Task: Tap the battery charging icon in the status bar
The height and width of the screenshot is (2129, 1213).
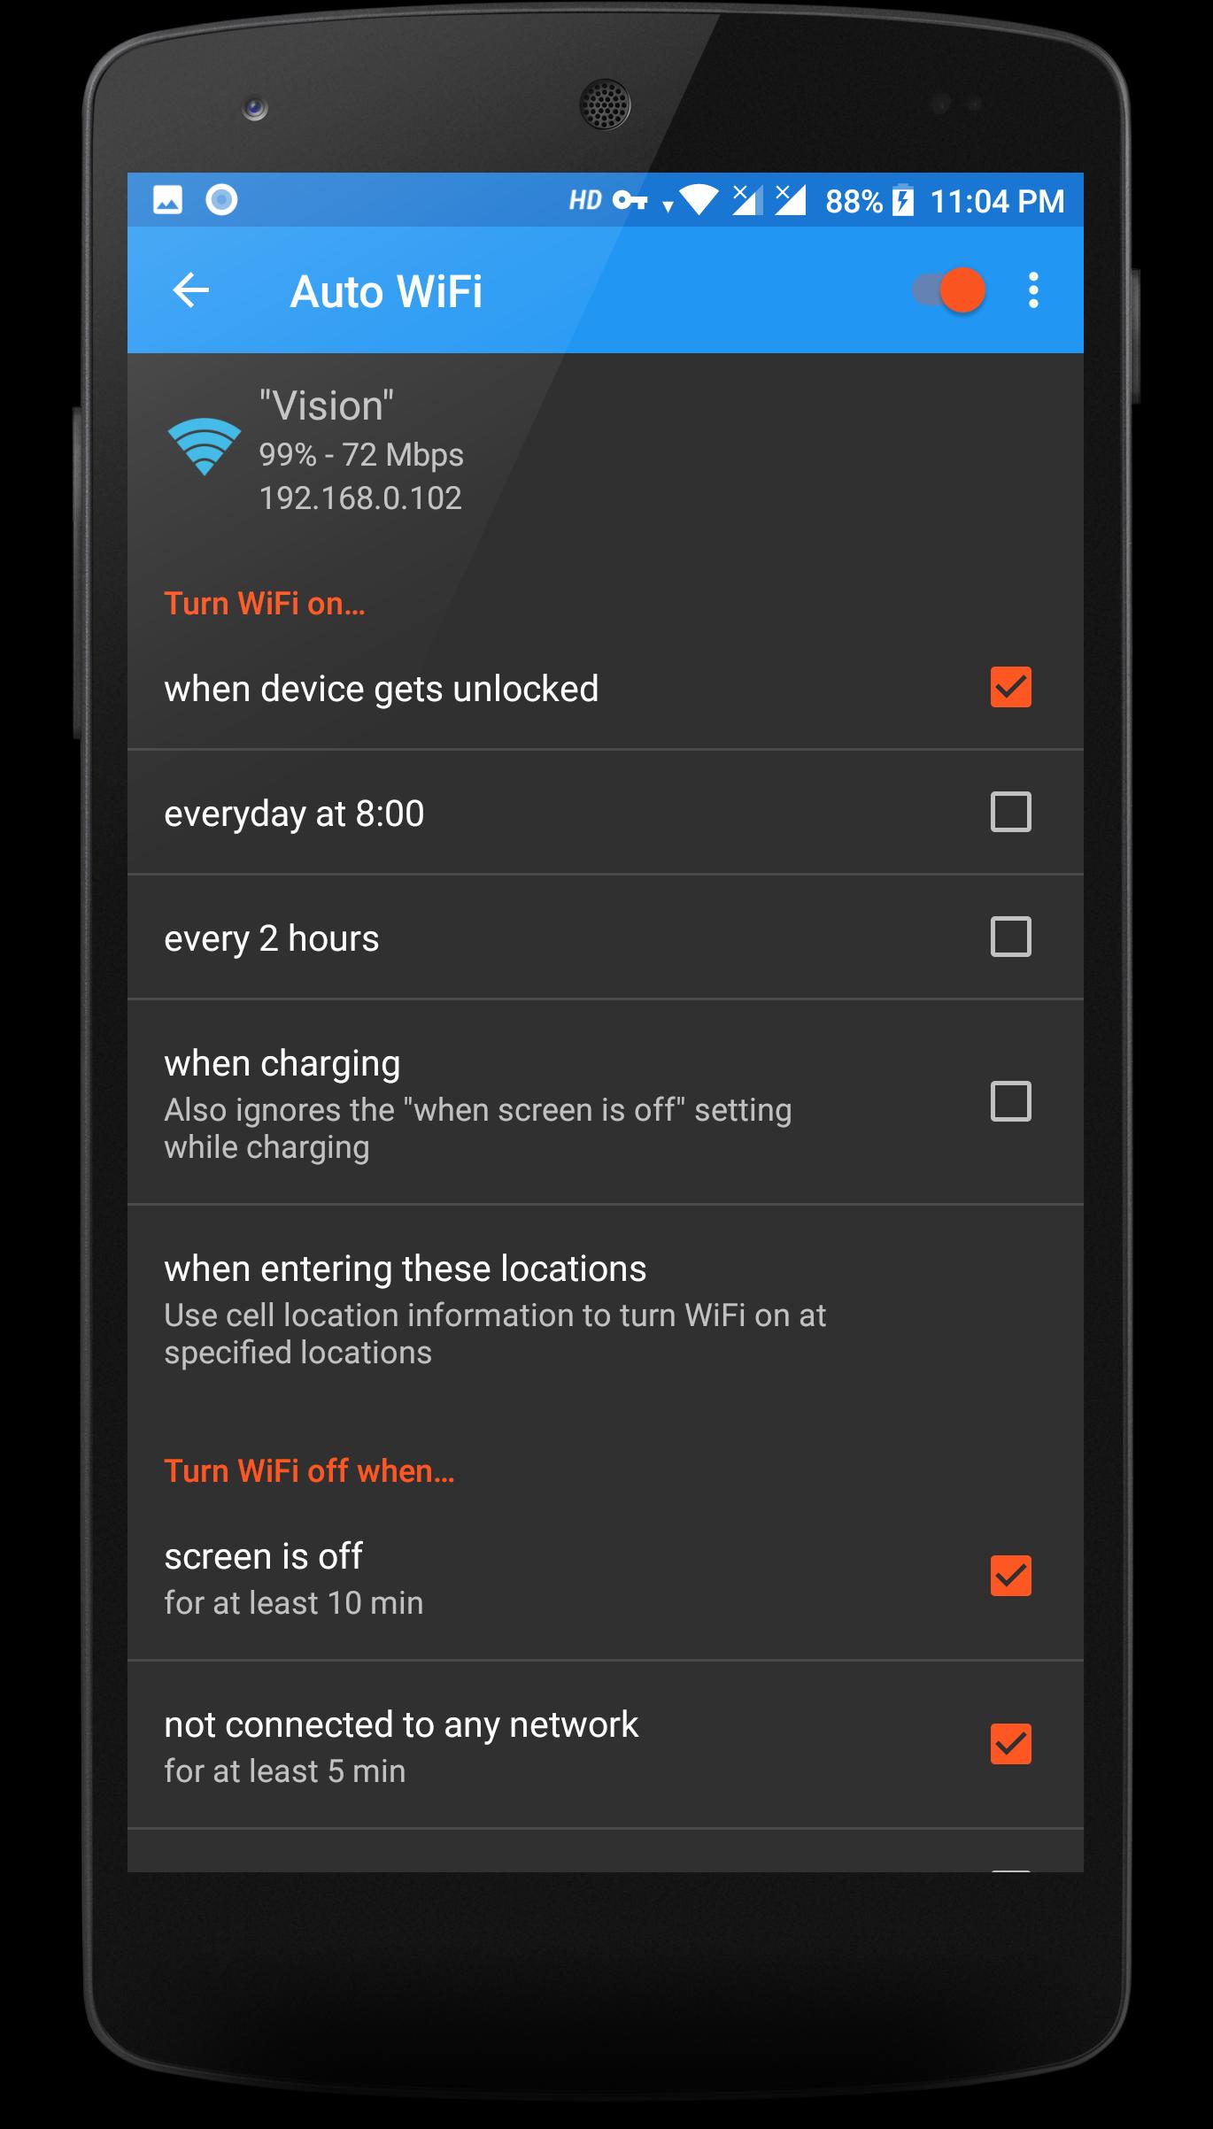Action: click(x=902, y=201)
